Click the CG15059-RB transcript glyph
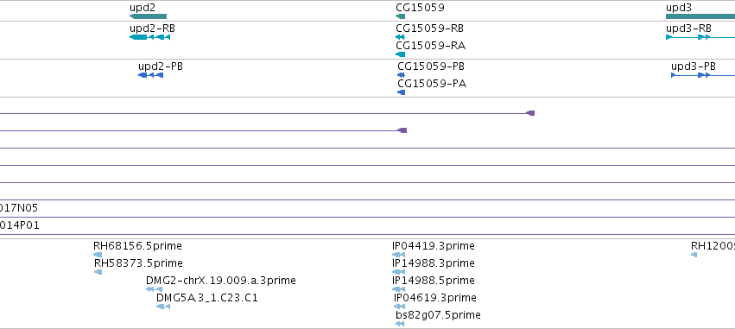735x329 pixels. 400,37
